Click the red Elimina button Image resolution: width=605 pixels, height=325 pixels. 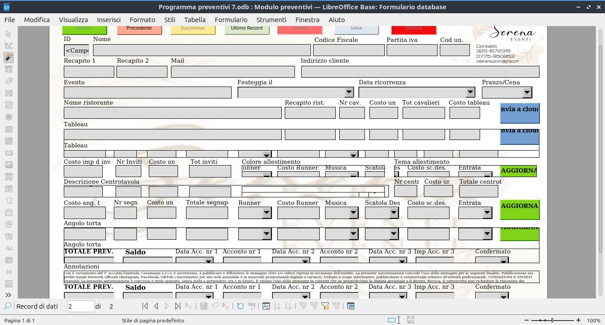414,29
